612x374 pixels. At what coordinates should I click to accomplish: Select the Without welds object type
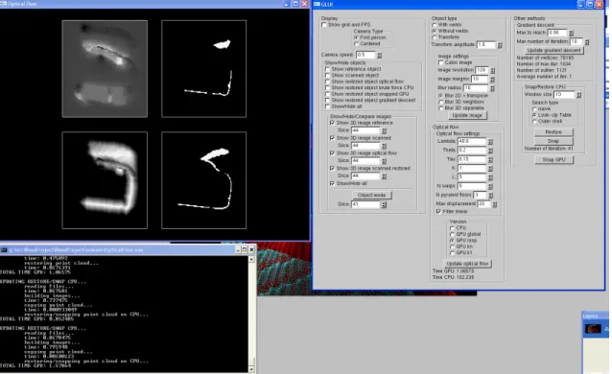click(435, 31)
